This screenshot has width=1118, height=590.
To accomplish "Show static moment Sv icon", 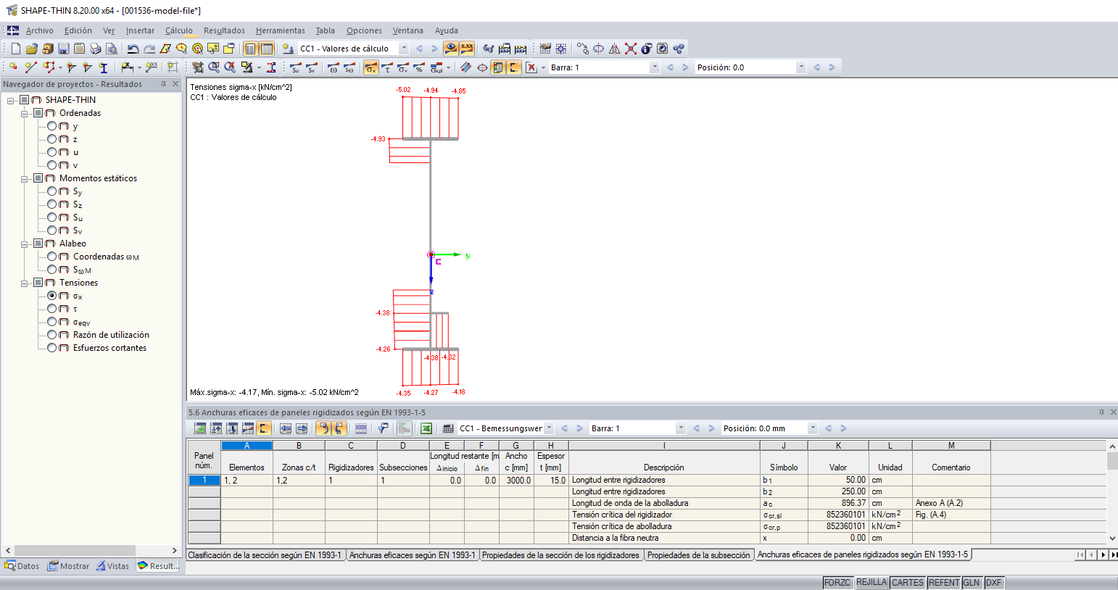I will pos(311,67).
